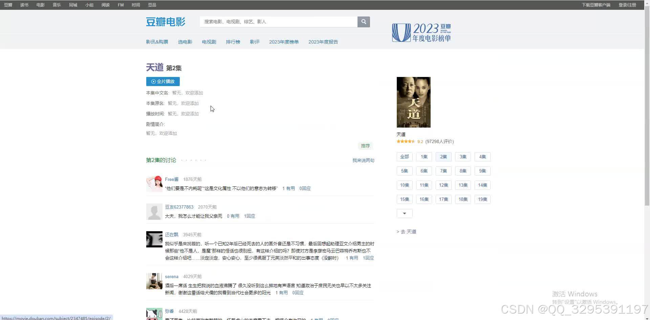Viewport: 650px width, 320px height.
Task: Go to 豆瓣 in top bar
Action: click(x=8, y=5)
